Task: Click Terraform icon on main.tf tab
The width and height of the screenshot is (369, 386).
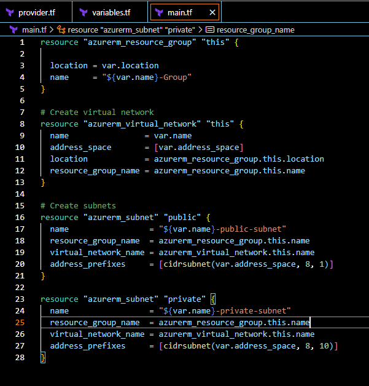Action: [x=159, y=12]
